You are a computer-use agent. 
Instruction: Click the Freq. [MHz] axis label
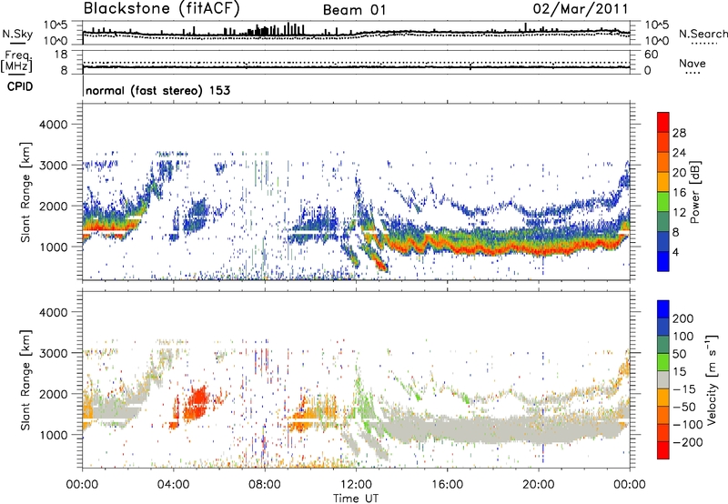[x=16, y=61]
